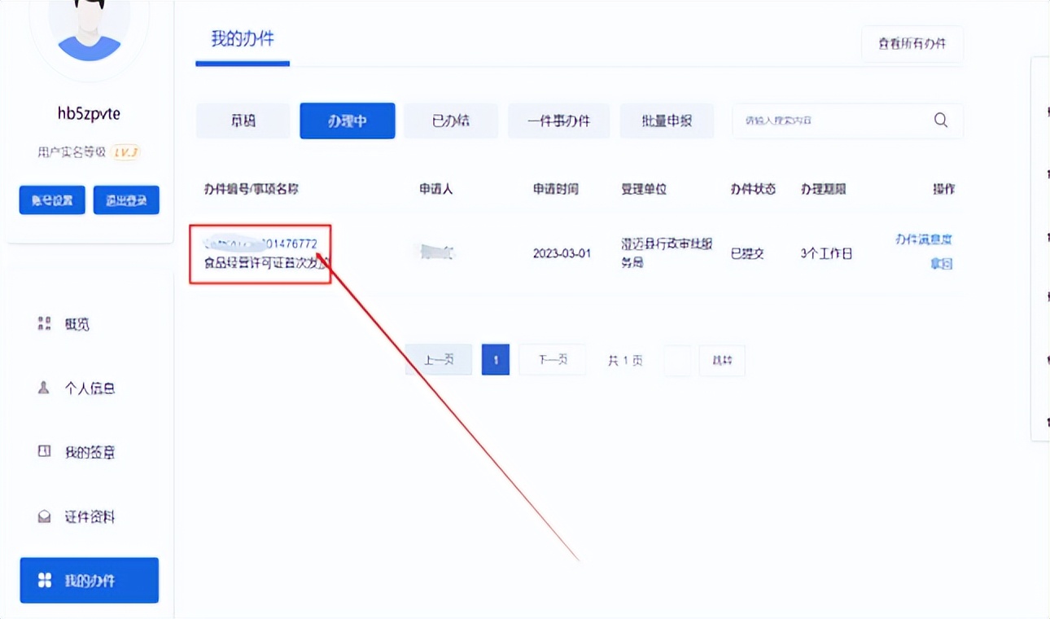Select the 草稿 drafts filter
This screenshot has width=1050, height=619.
(x=243, y=120)
